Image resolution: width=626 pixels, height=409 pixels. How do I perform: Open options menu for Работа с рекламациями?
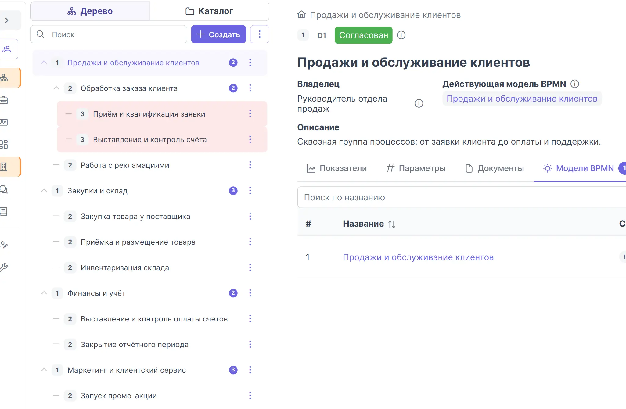(x=250, y=165)
